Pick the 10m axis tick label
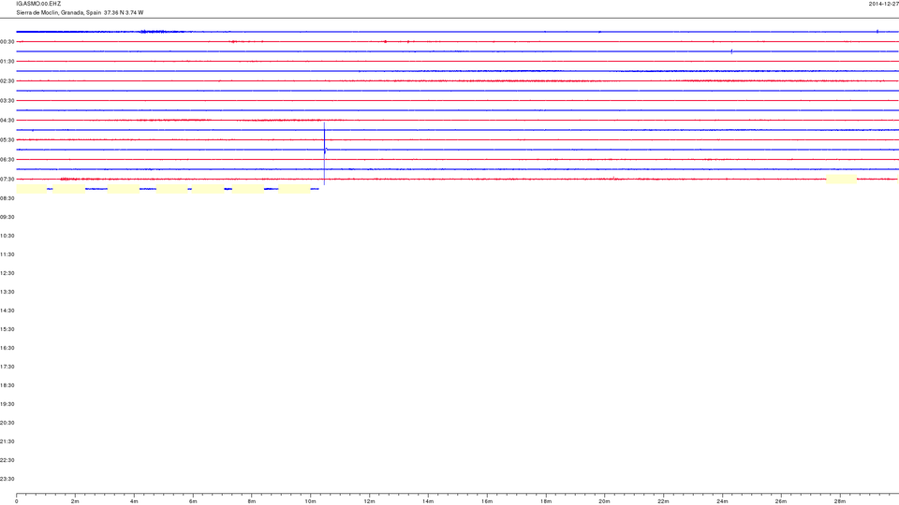 point(310,501)
